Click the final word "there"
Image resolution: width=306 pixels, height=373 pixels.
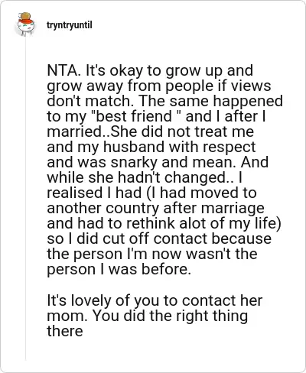[x=65, y=331]
